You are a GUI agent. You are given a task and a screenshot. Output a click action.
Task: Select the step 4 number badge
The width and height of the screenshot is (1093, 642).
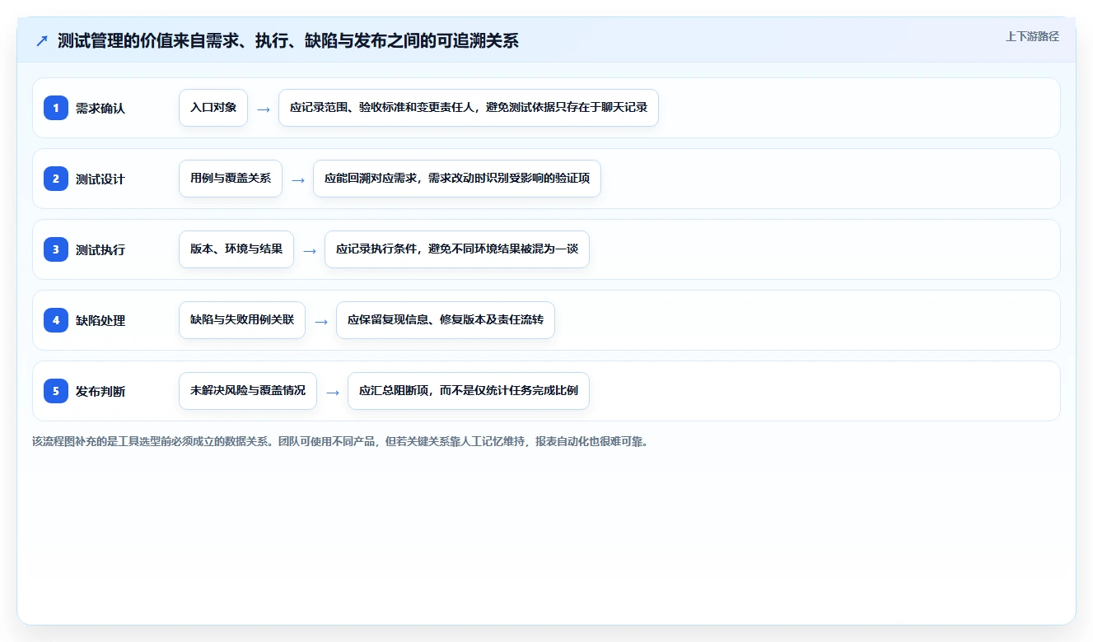coord(56,320)
